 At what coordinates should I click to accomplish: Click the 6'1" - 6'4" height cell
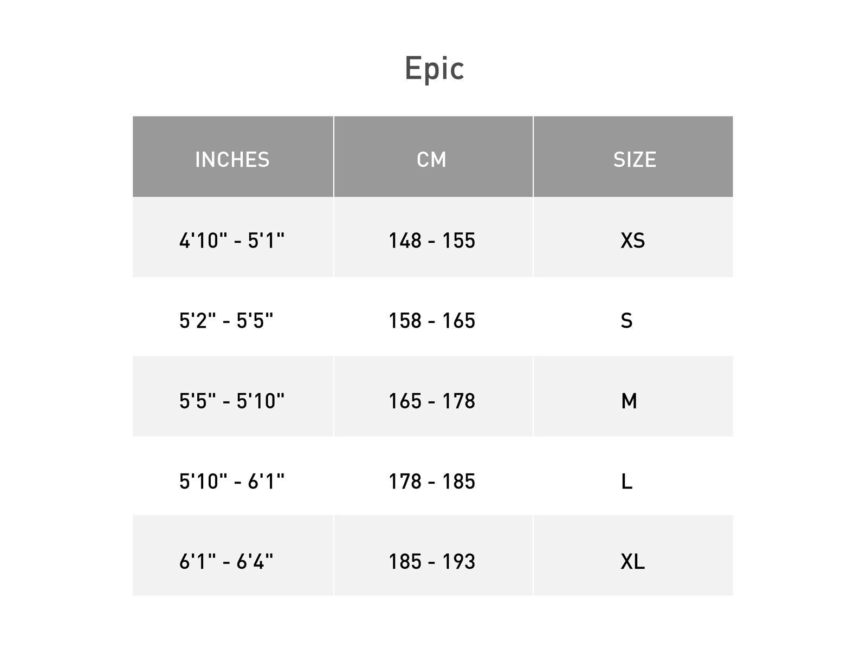click(x=227, y=561)
